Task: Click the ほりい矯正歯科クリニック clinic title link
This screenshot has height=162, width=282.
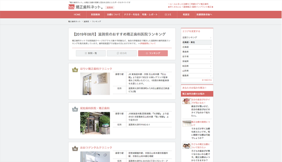Action: coord(96,69)
